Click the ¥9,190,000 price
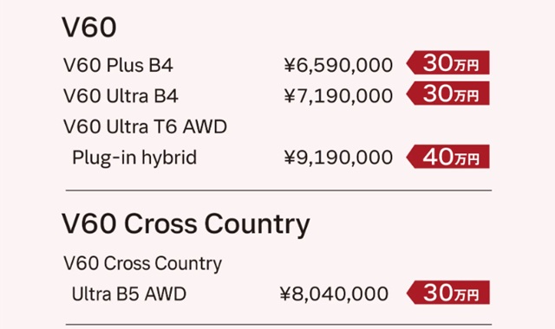This screenshot has width=555, height=329. click(x=338, y=158)
